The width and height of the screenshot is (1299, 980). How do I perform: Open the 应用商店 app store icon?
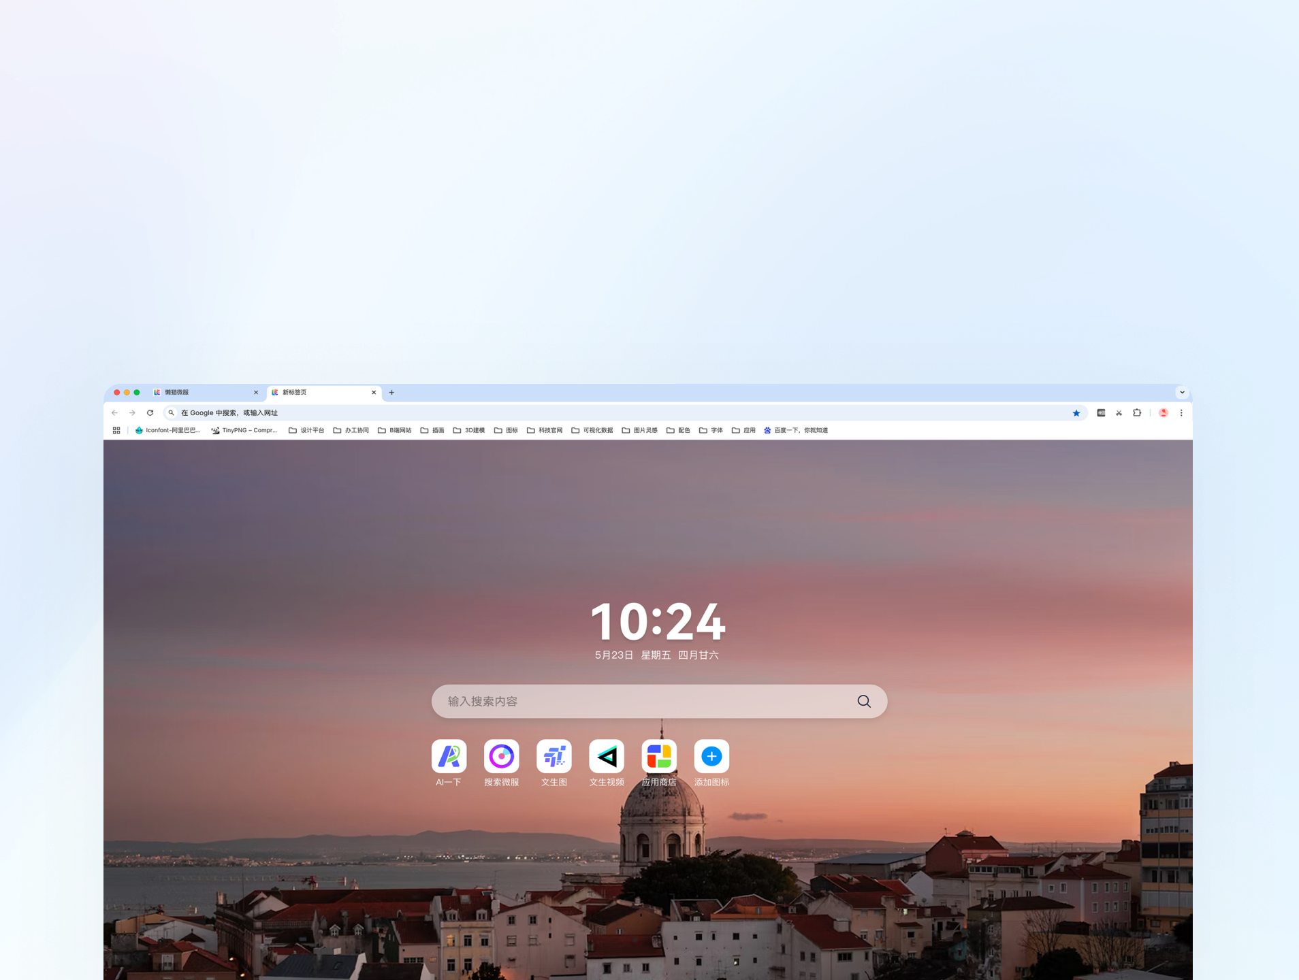pyautogui.click(x=658, y=756)
